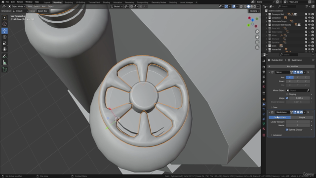The image size is (316, 178).
Task: Click the Render levels value field
Action: 298,125
